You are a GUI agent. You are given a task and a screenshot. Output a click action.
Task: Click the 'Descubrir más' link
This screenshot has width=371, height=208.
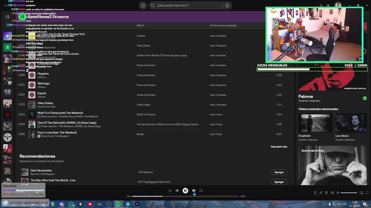(279, 147)
